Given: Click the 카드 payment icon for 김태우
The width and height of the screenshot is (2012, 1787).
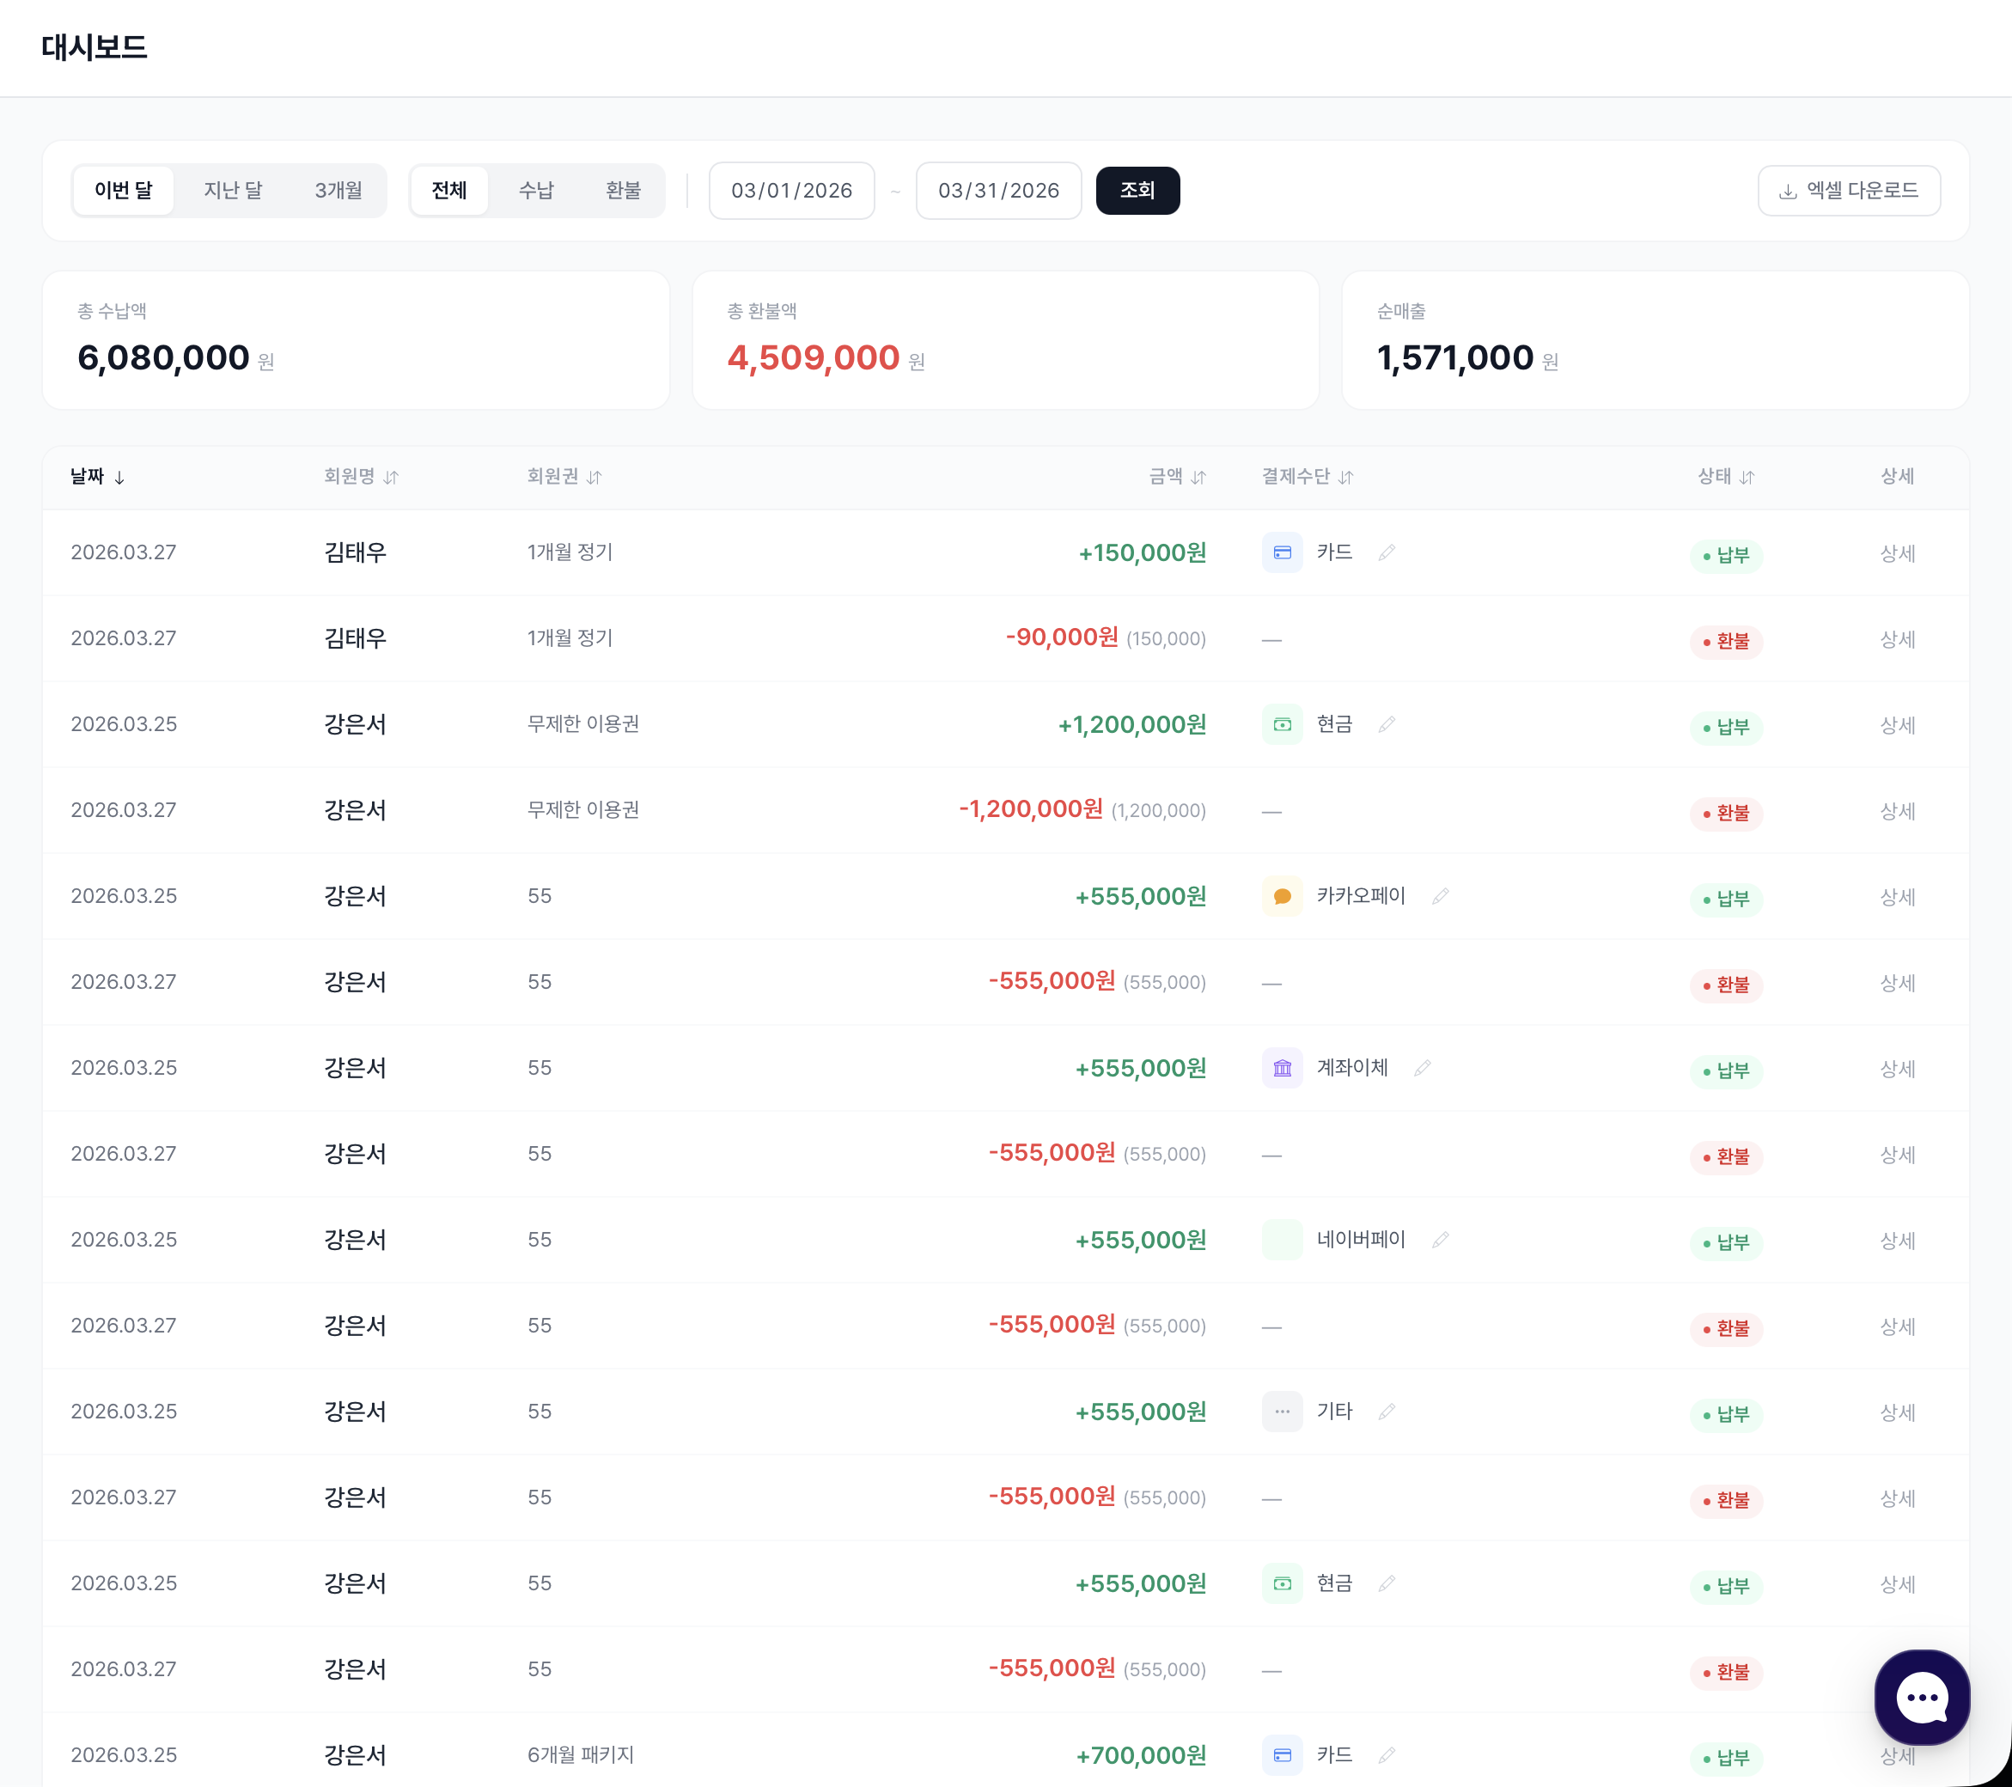Looking at the screenshot, I should coord(1282,552).
